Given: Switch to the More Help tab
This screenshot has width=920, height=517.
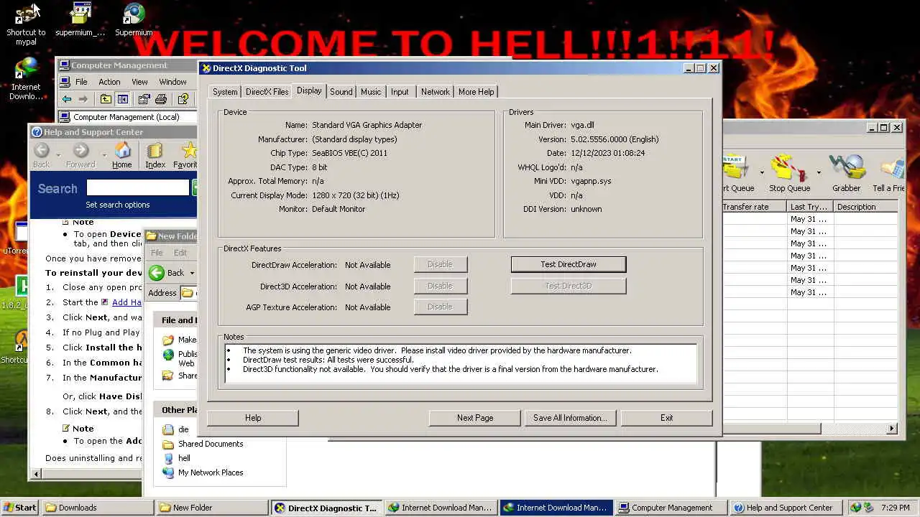Looking at the screenshot, I should pyautogui.click(x=476, y=92).
